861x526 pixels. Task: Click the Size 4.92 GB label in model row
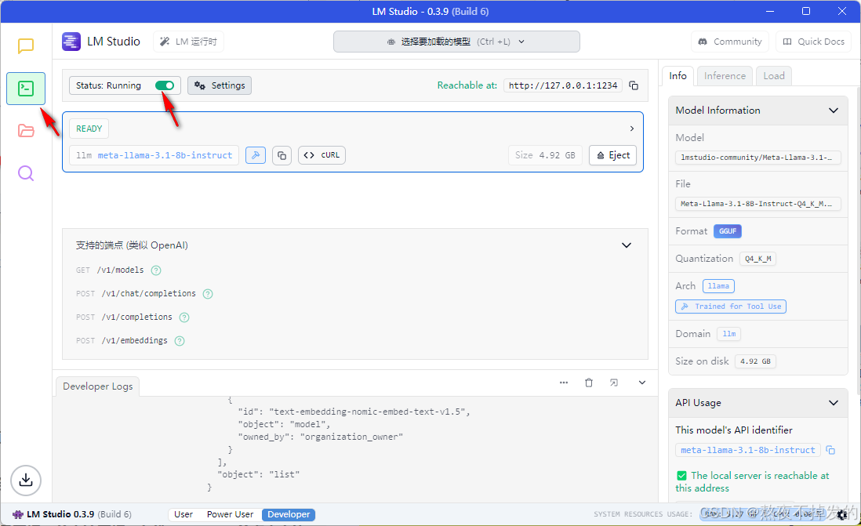point(545,155)
